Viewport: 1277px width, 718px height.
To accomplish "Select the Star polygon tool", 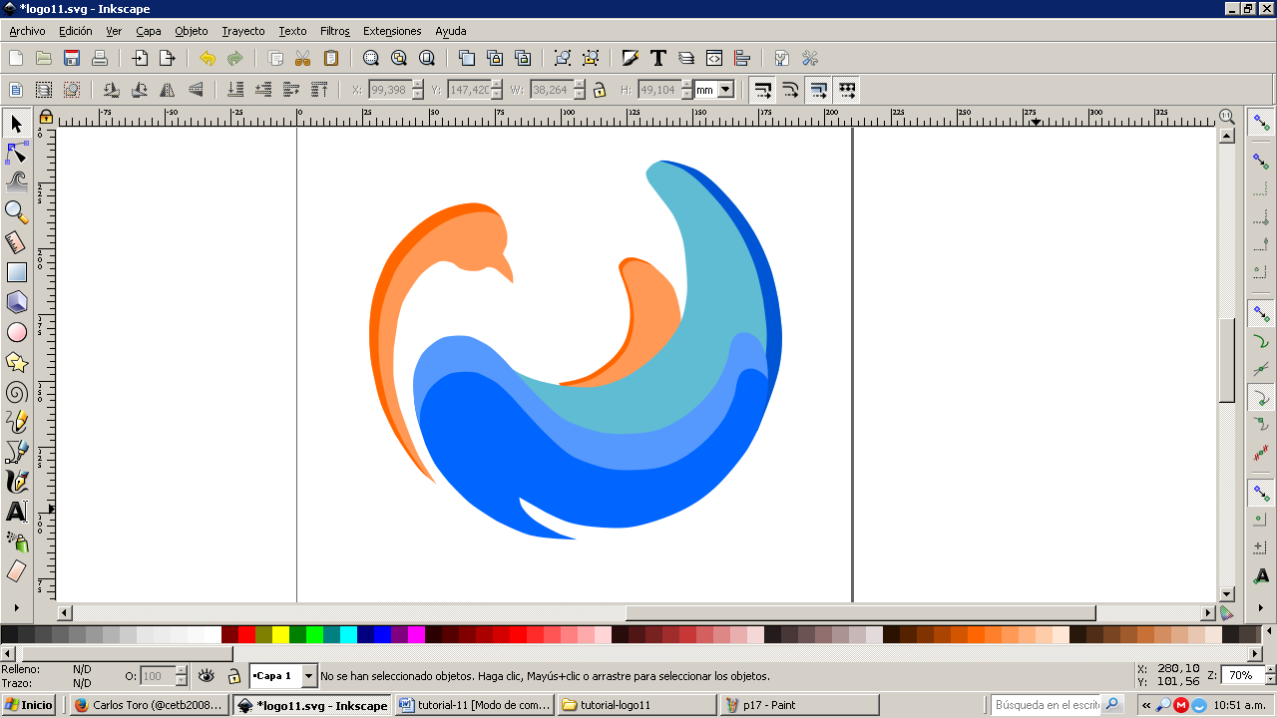I will pyautogui.click(x=16, y=362).
